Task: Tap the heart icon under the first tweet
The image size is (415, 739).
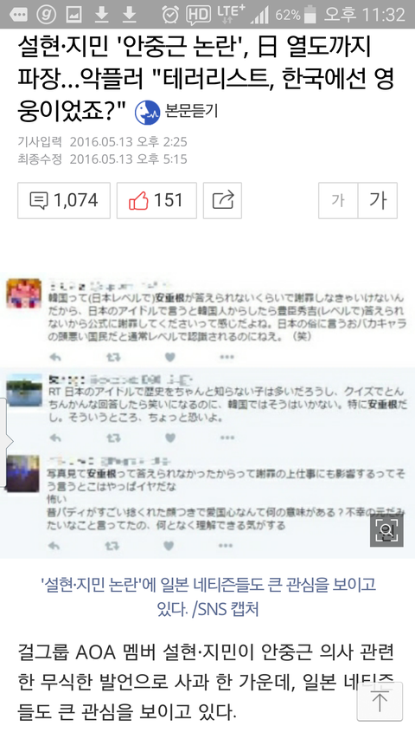Action: coord(170,357)
